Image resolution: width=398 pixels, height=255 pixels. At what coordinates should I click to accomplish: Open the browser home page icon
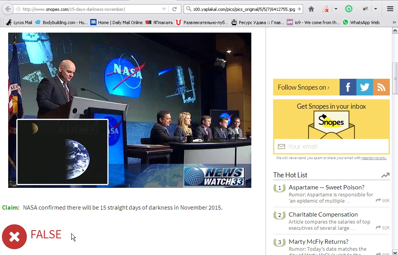coord(311,9)
